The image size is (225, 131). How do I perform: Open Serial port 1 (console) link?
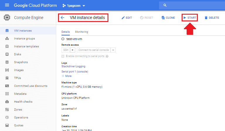(75, 72)
